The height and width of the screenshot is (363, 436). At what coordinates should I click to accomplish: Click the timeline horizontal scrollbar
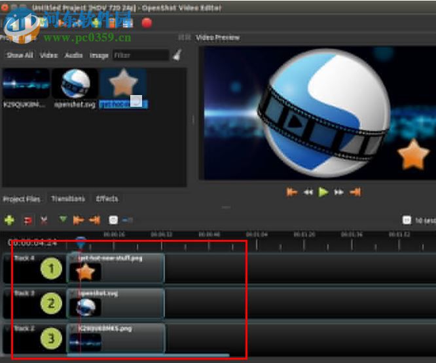click(148, 355)
